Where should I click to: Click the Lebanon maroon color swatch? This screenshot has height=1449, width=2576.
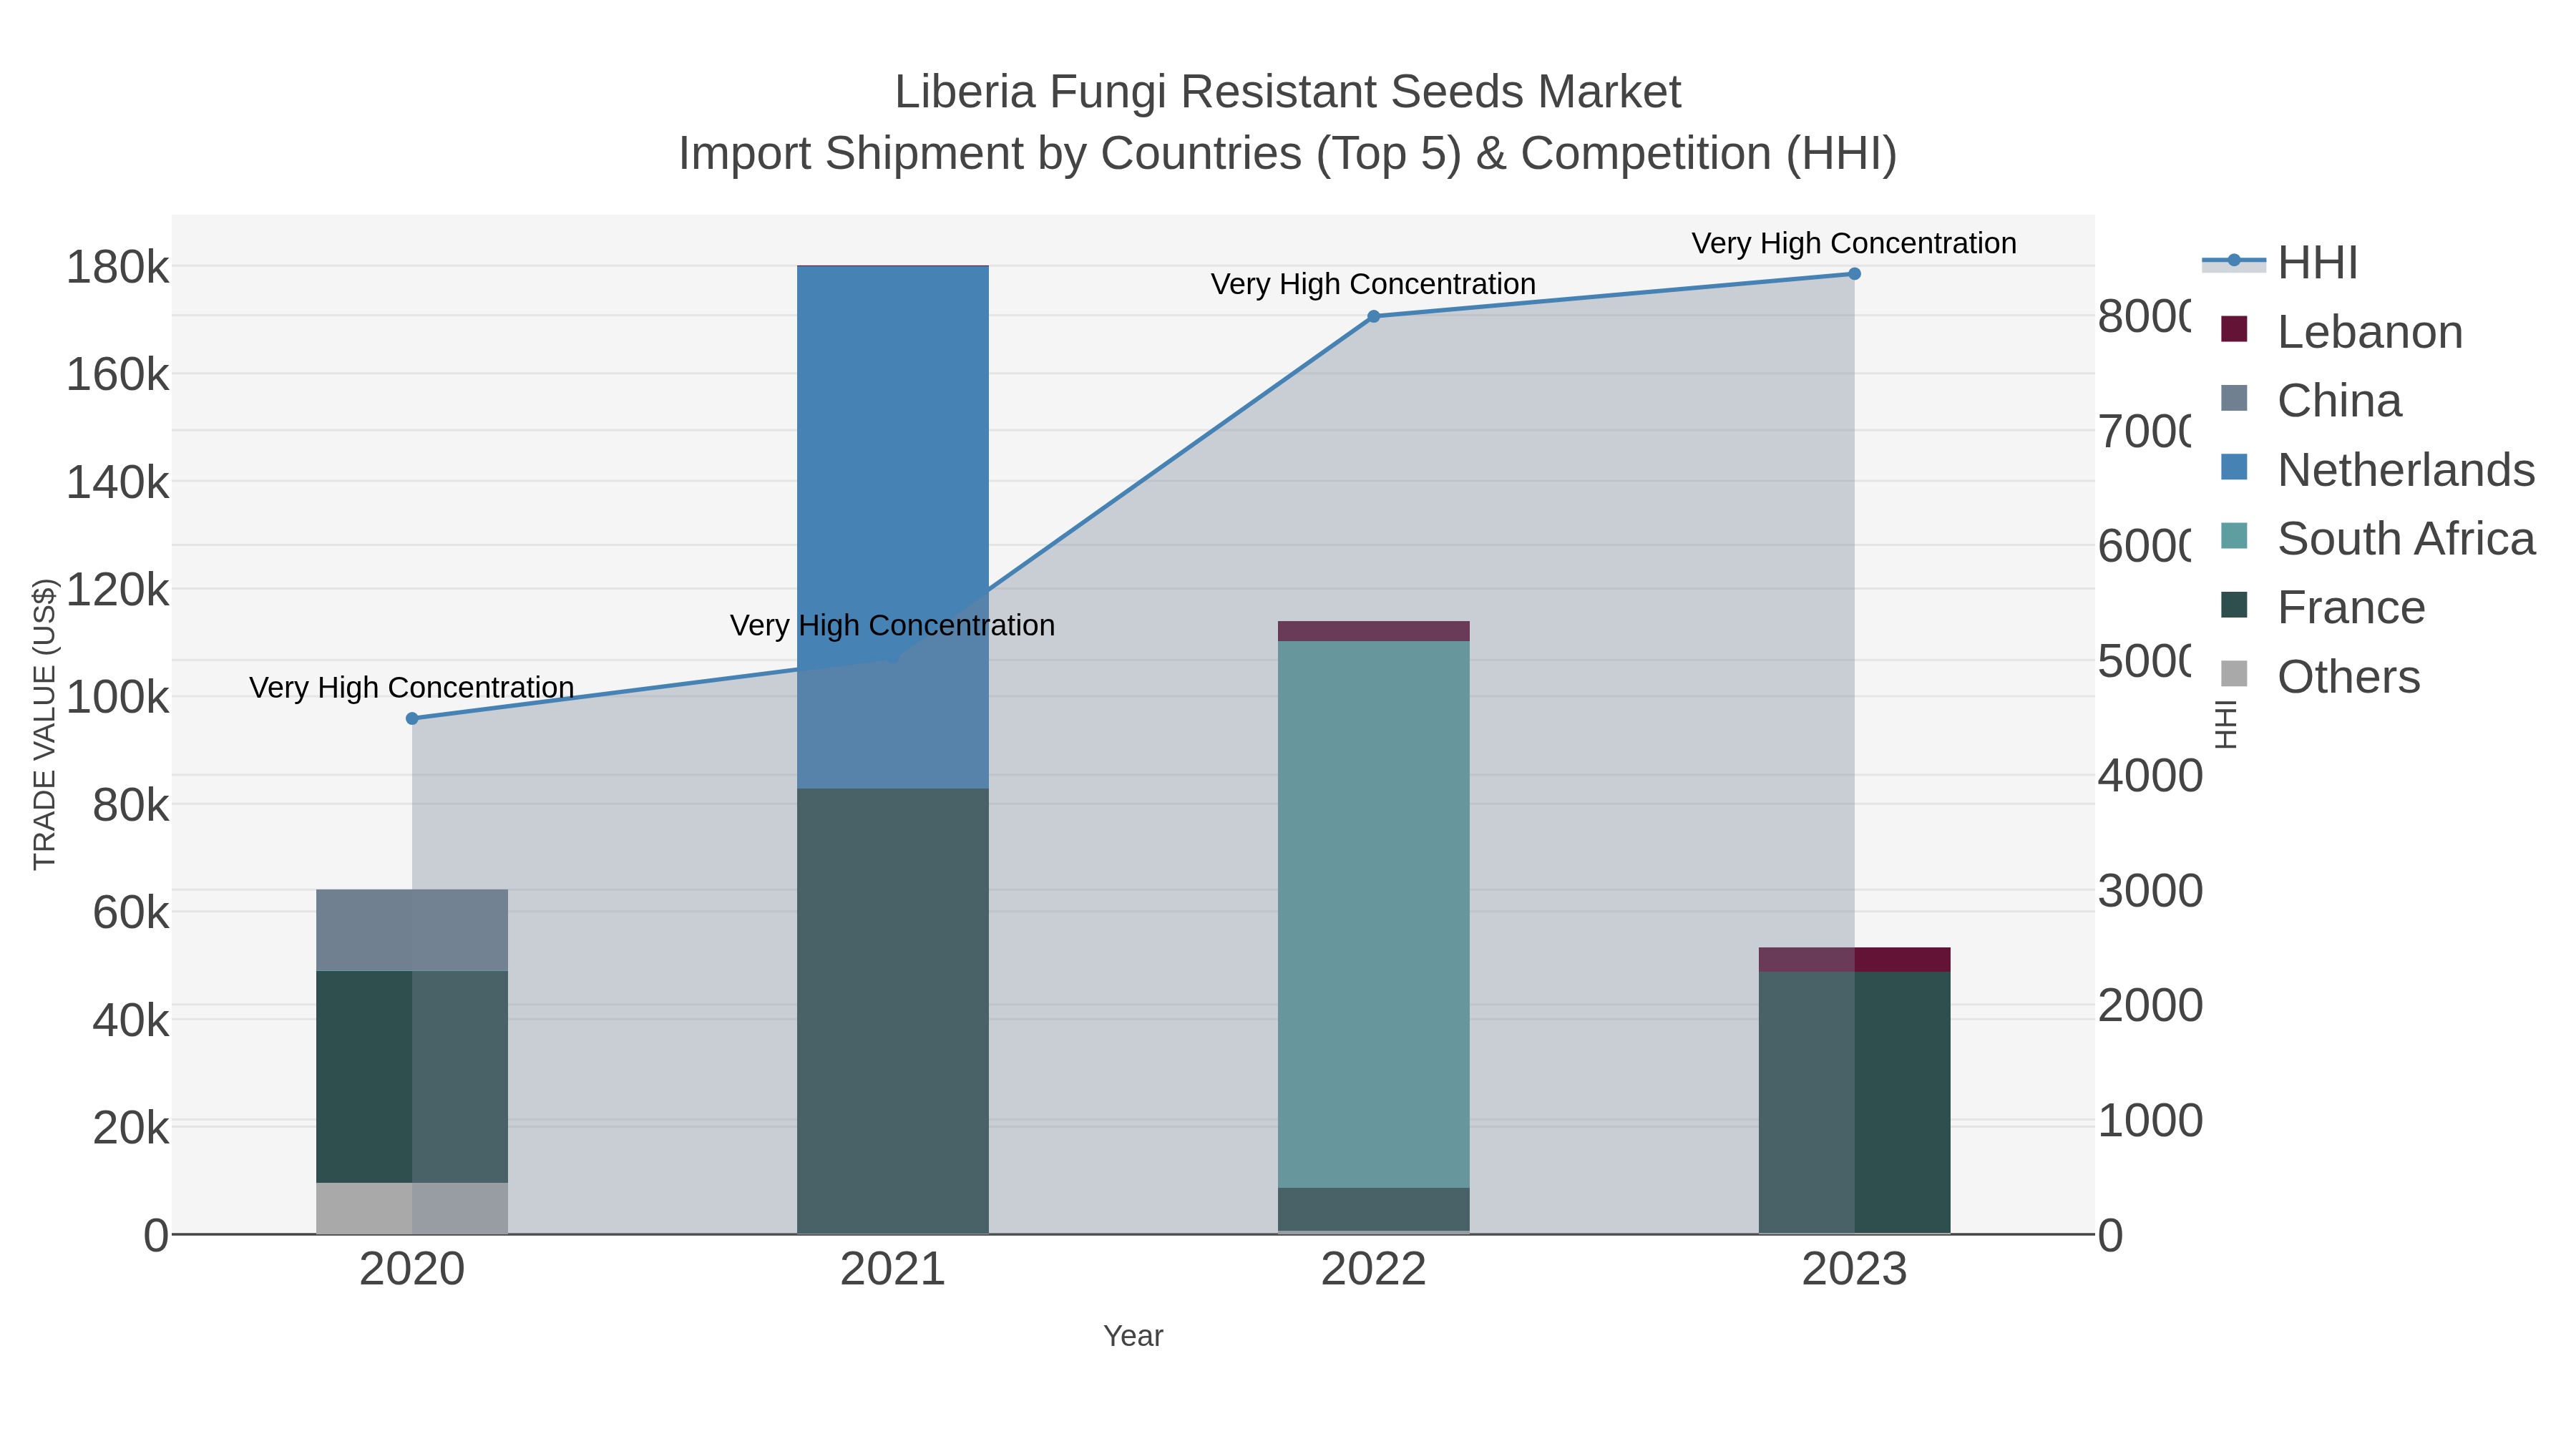coord(2234,329)
